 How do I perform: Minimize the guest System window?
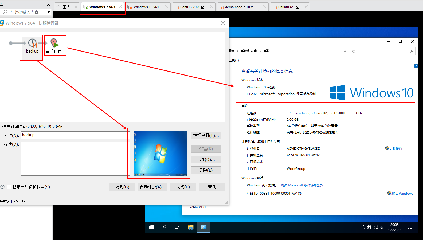click(388, 41)
